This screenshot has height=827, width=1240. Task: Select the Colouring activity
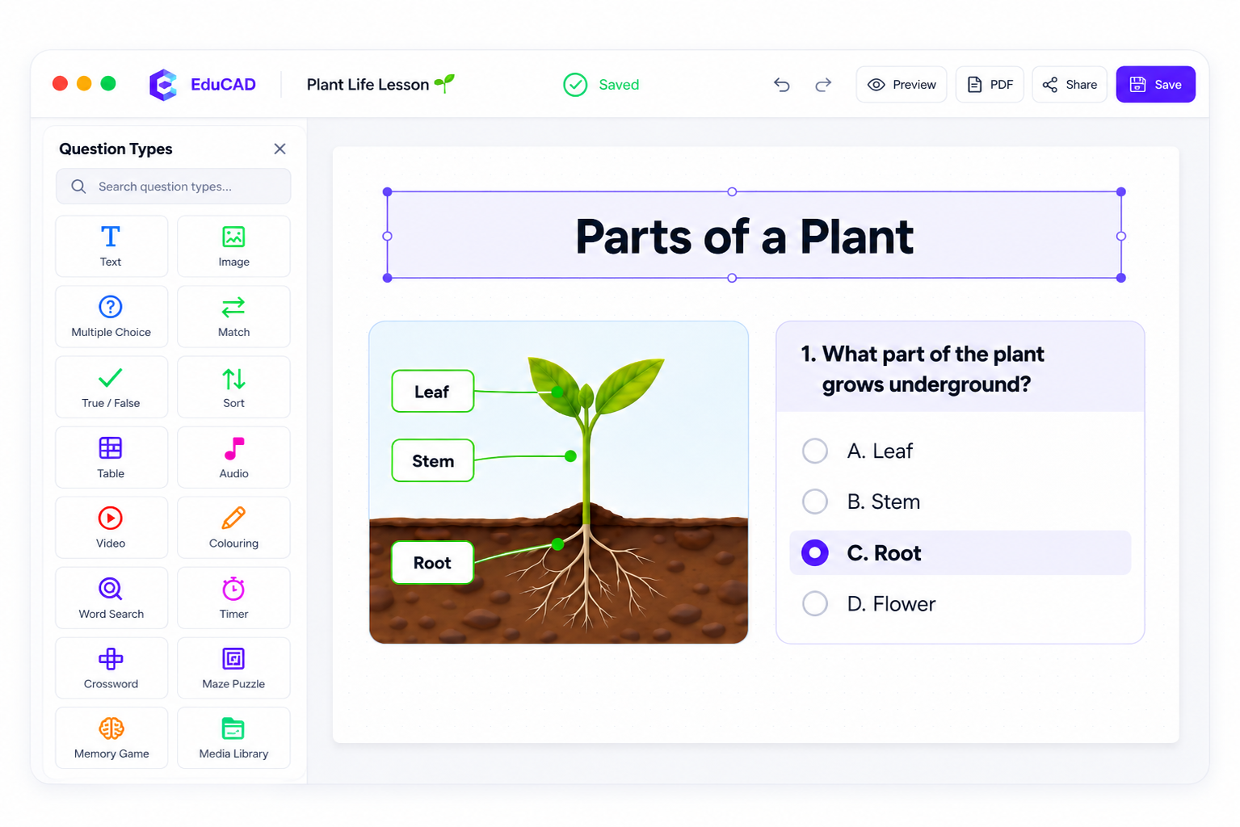233,527
